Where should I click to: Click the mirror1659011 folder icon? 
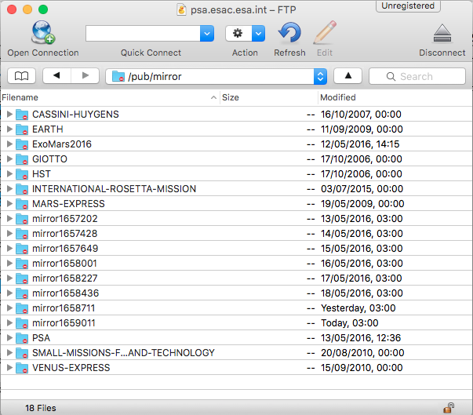point(22,323)
